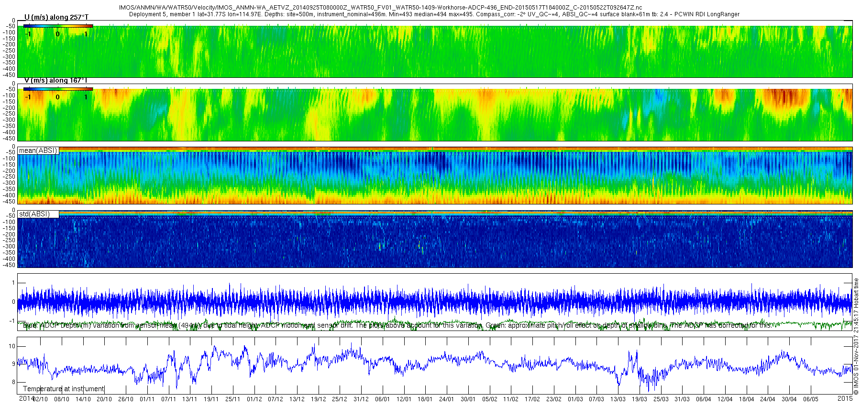Click the '07/03' date tick label
The height and width of the screenshot is (406, 861).
coord(596,399)
